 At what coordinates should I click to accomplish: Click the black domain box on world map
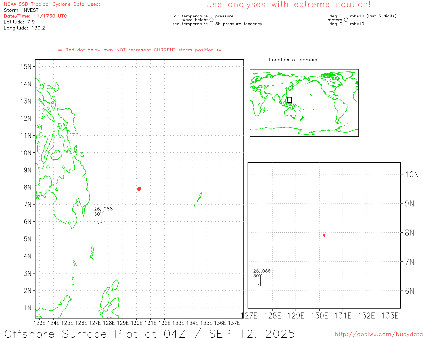(289, 100)
